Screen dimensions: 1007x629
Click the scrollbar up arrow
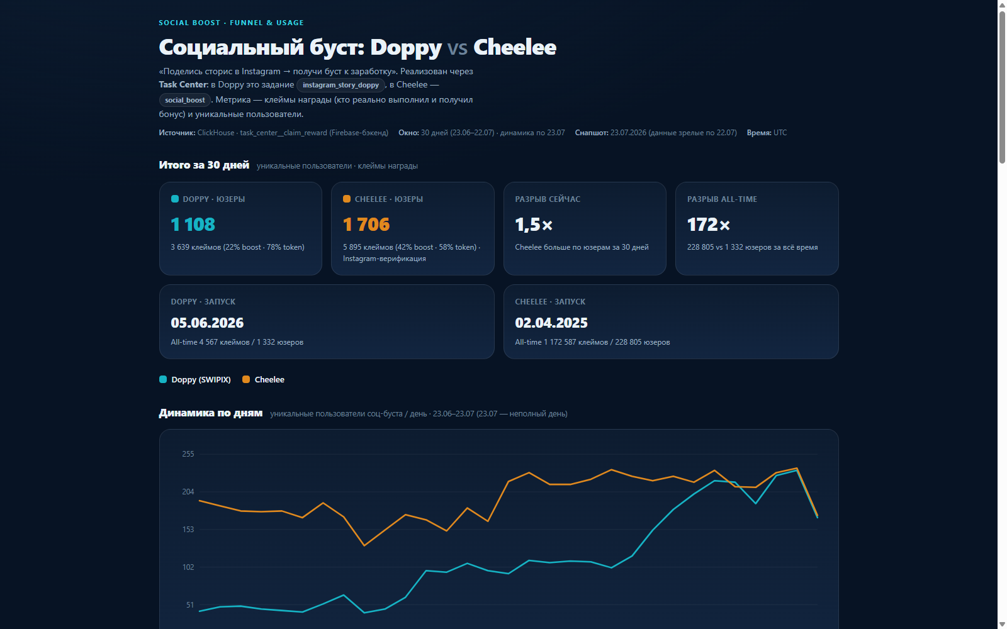1002,4
